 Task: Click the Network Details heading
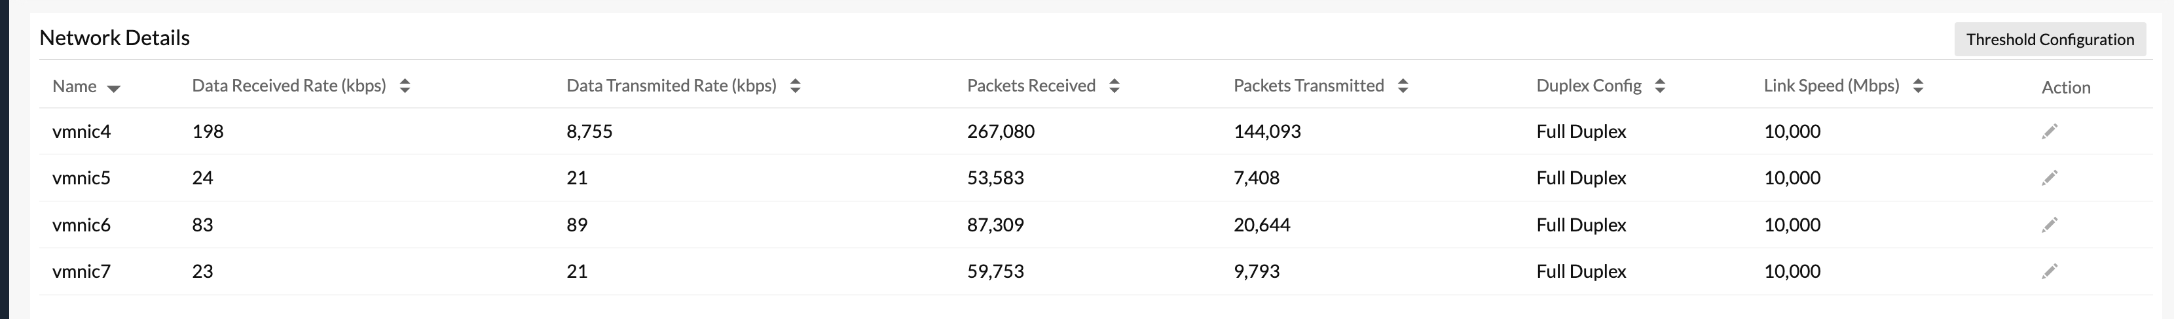(115, 38)
